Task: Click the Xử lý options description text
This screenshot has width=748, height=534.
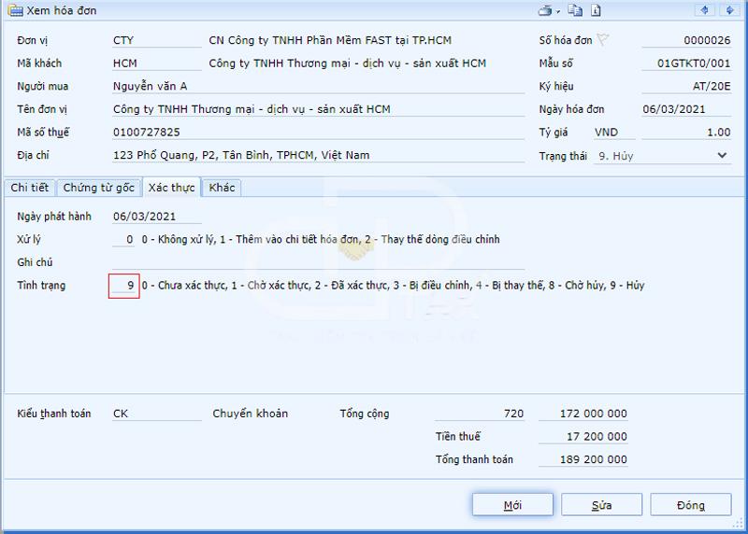Action: click(x=321, y=239)
